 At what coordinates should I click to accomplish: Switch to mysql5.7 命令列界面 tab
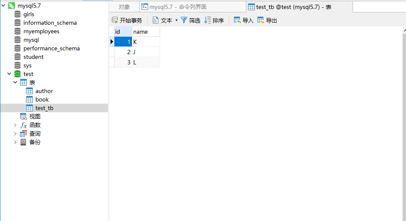(193, 7)
